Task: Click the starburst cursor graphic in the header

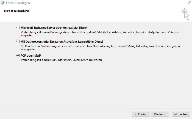Action: point(185,14)
